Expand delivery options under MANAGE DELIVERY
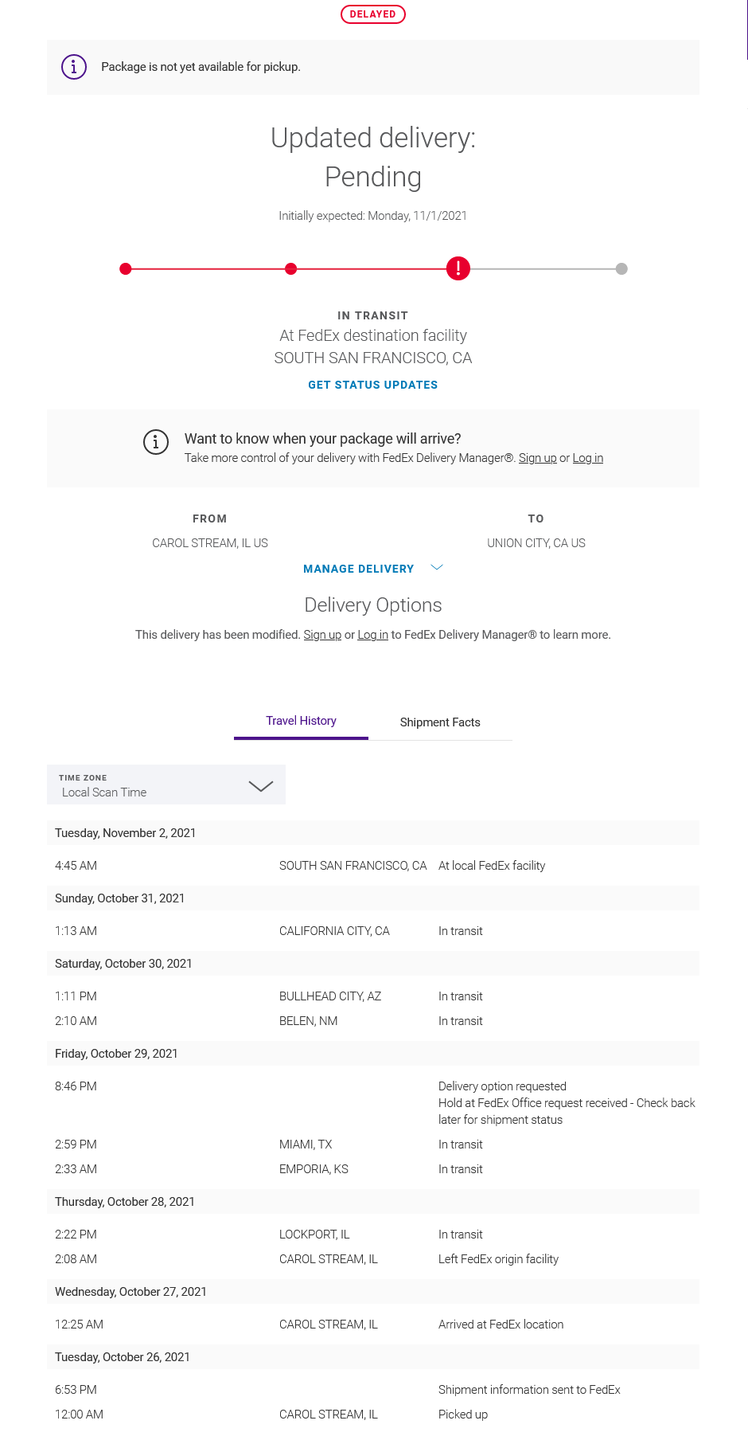This screenshot has width=748, height=1440. click(372, 569)
